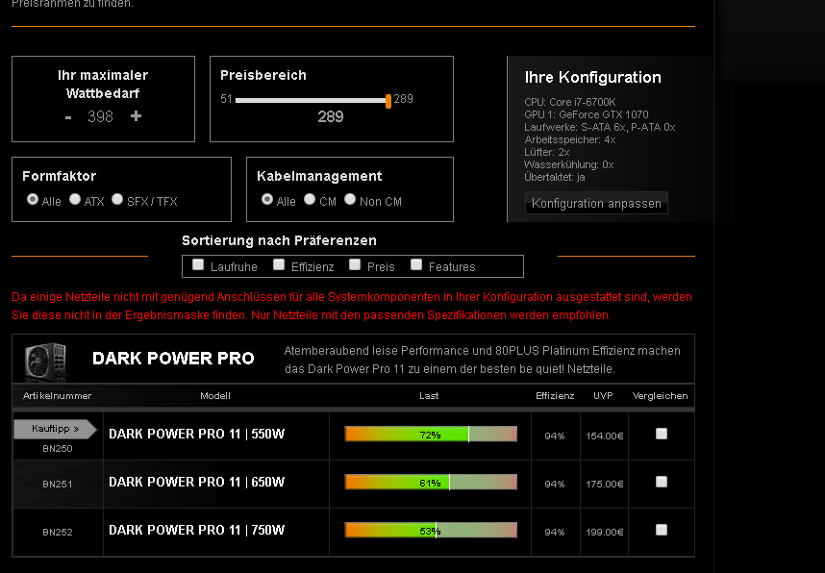Select Formfaktor Alle radio button
The width and height of the screenshot is (825, 573).
[x=33, y=199]
